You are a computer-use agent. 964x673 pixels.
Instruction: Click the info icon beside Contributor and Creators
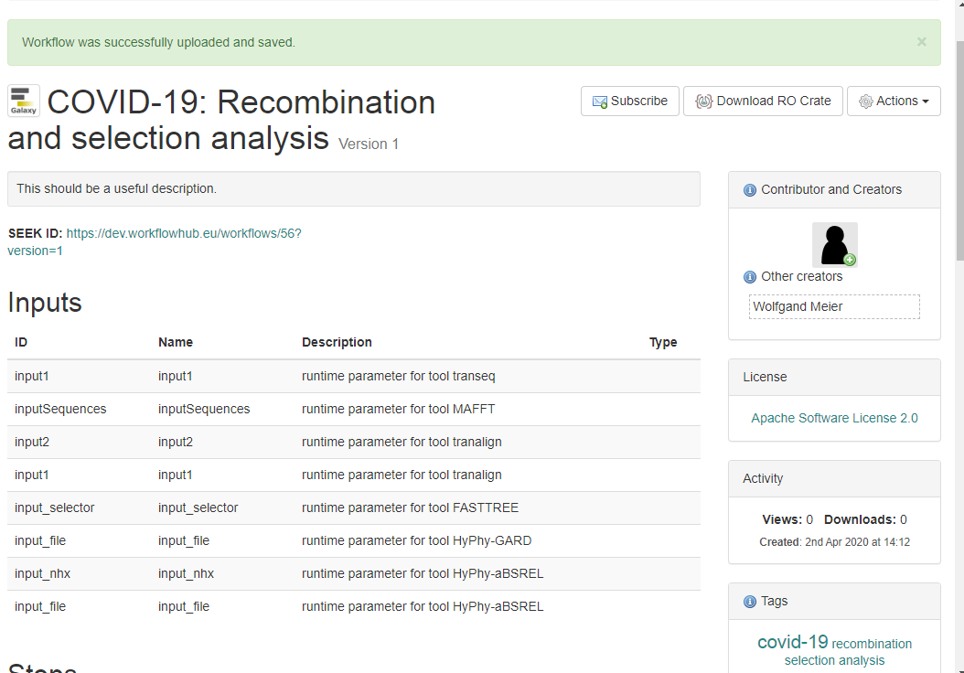(x=750, y=190)
